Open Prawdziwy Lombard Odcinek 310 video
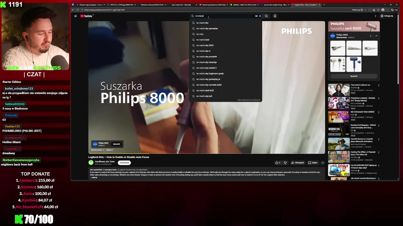The height and width of the screenshot is (226, 403). pyautogui.click(x=339, y=103)
